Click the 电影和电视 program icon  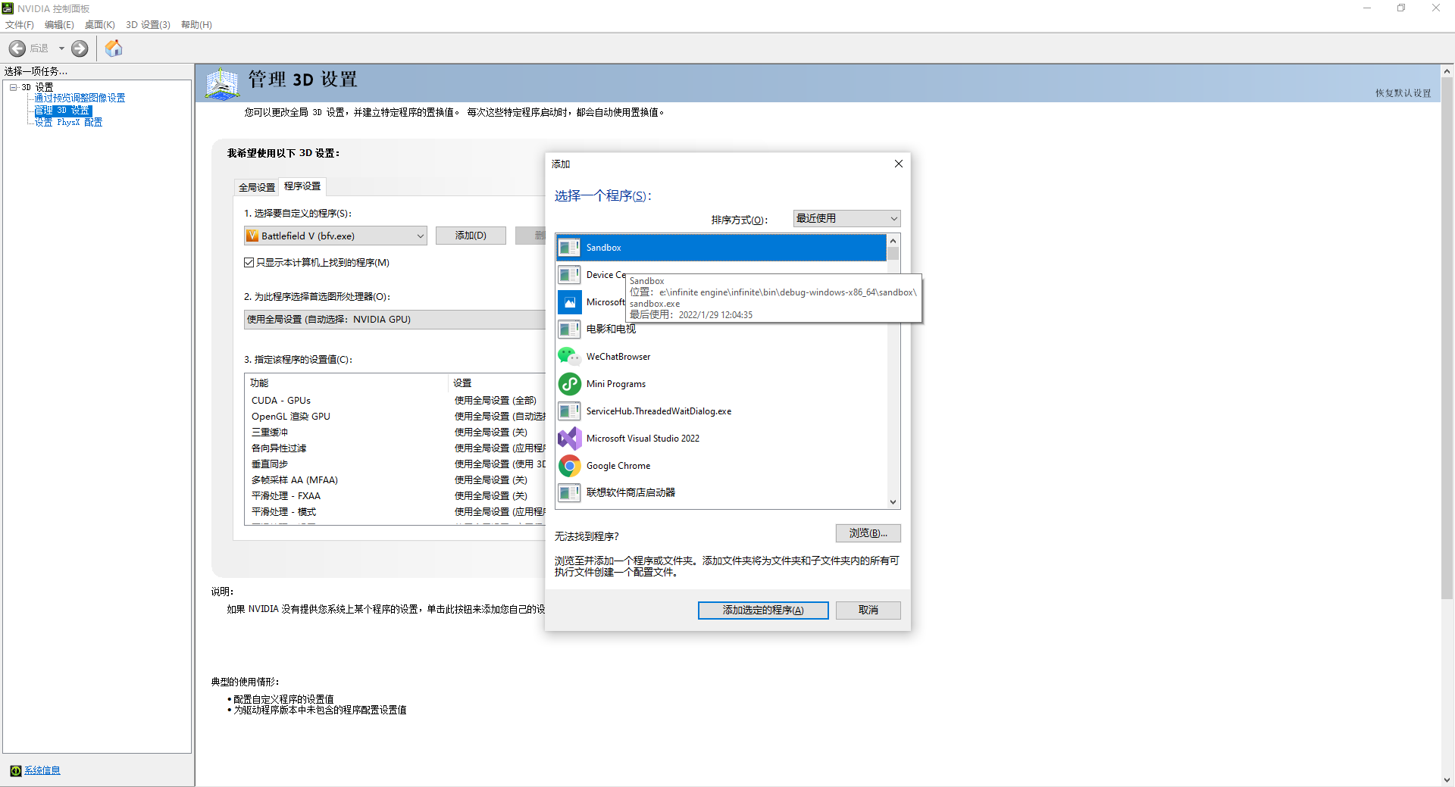point(569,329)
